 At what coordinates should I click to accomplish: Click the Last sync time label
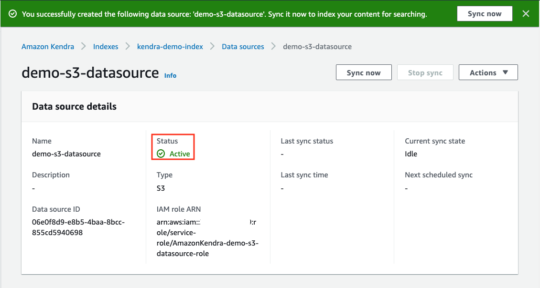click(304, 175)
